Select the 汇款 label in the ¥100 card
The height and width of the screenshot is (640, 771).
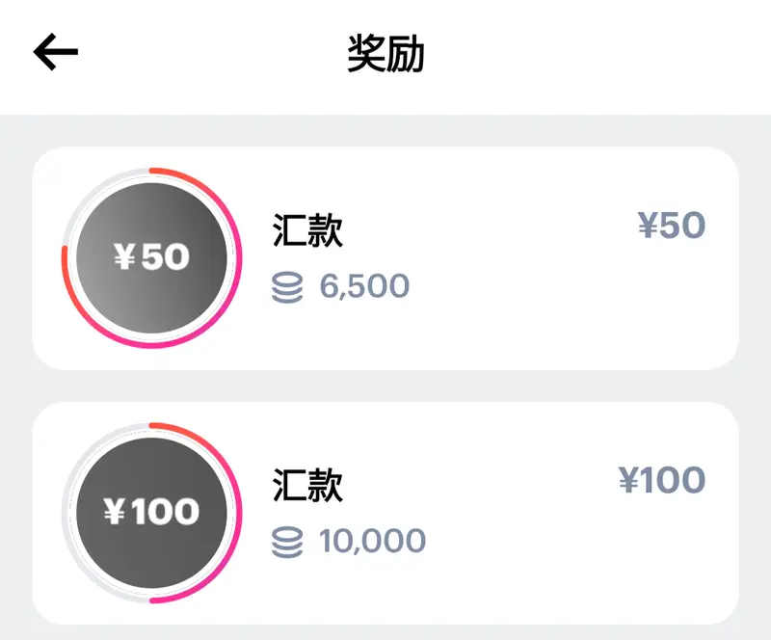click(x=307, y=485)
